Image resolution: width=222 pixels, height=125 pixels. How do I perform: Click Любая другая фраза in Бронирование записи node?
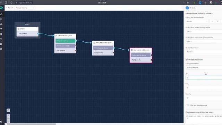click(x=141, y=55)
